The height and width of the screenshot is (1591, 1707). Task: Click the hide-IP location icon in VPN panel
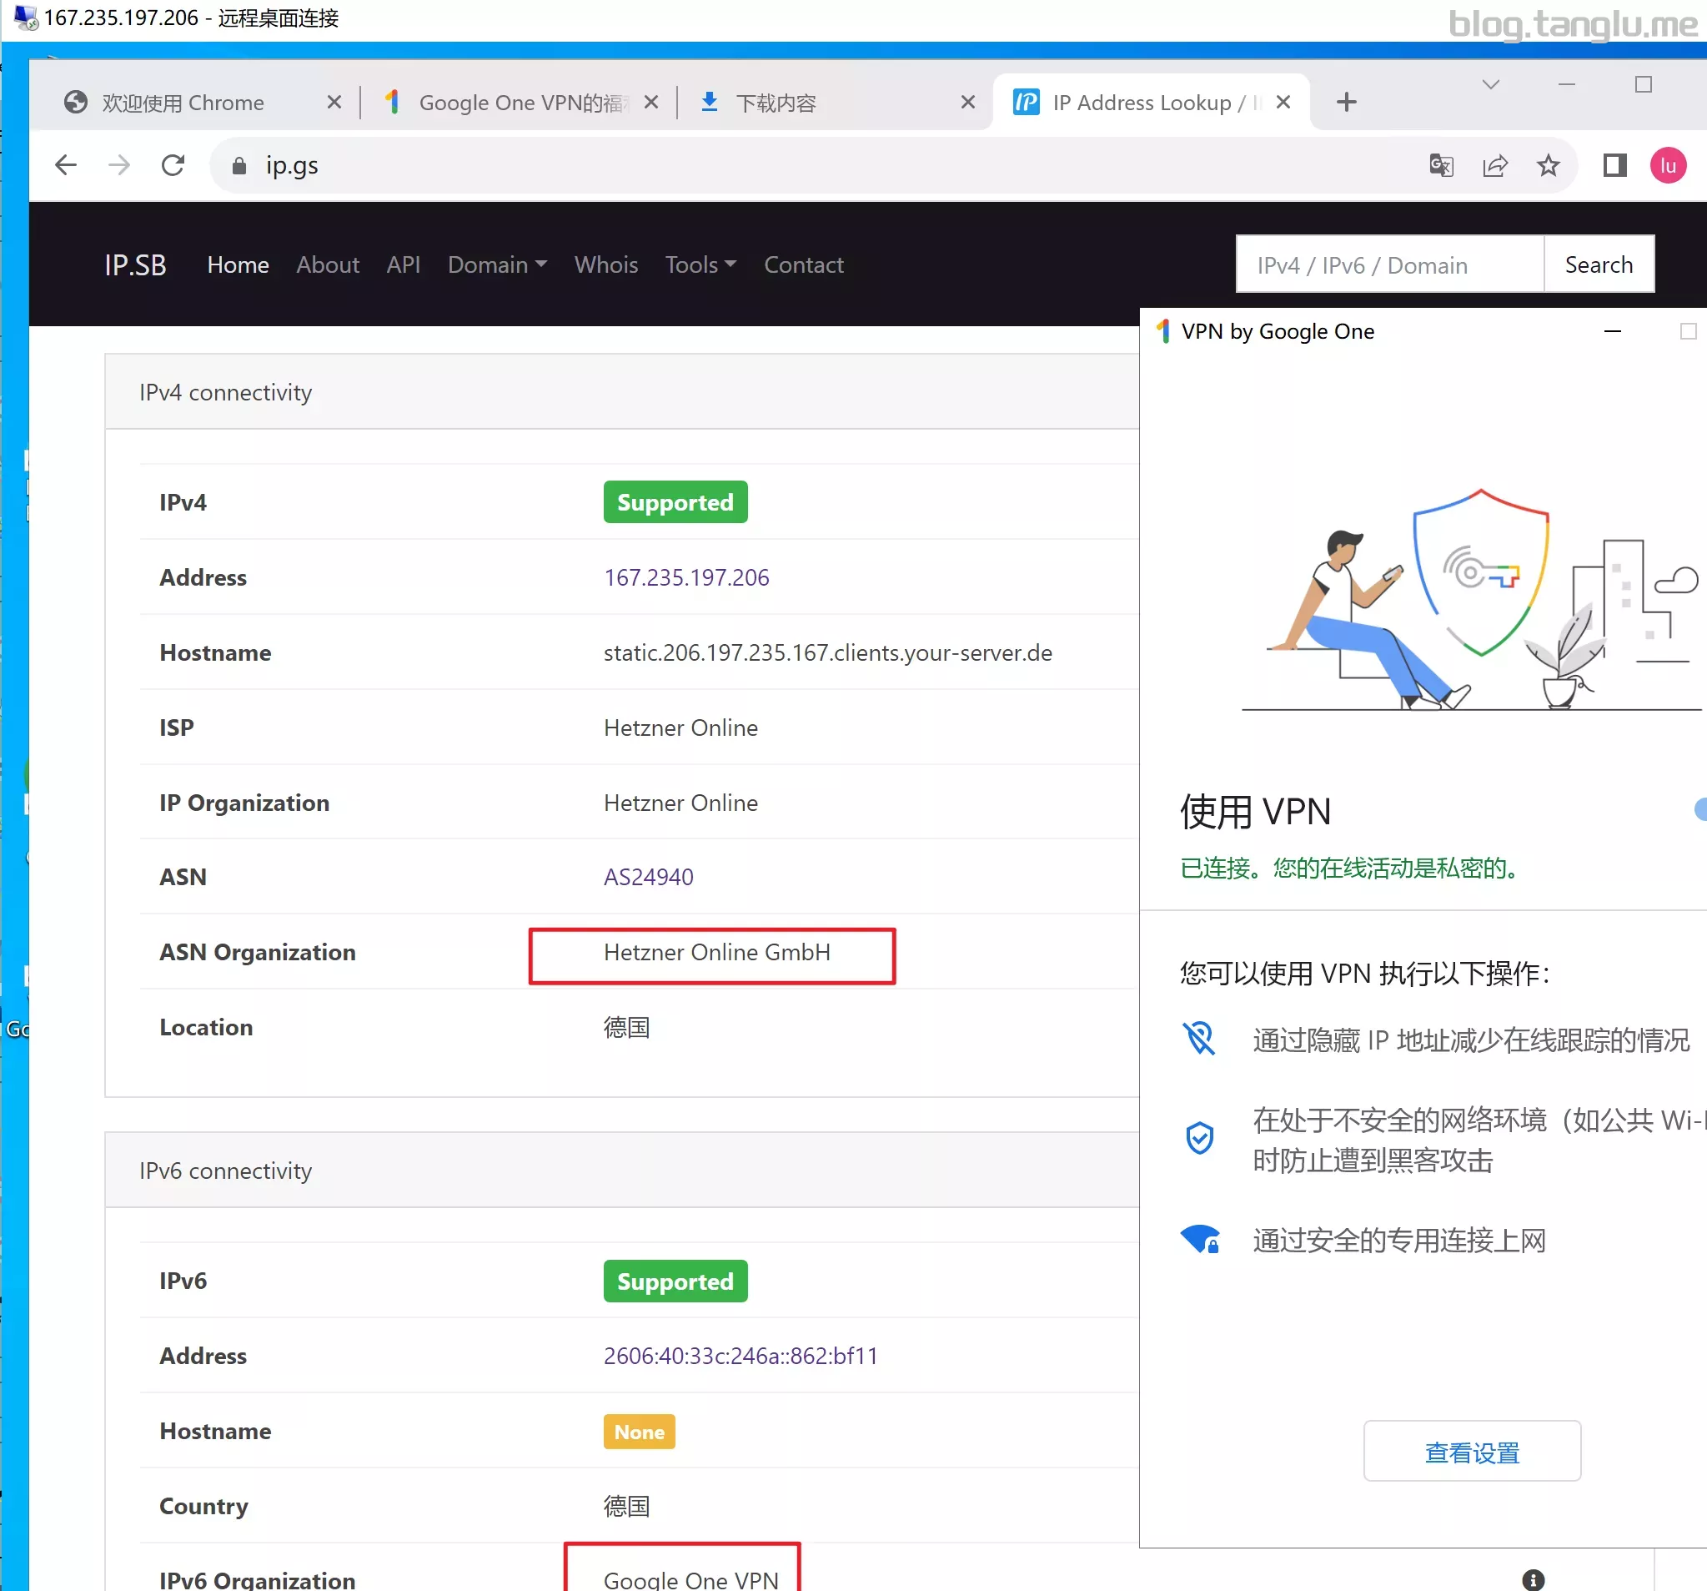(1198, 1039)
